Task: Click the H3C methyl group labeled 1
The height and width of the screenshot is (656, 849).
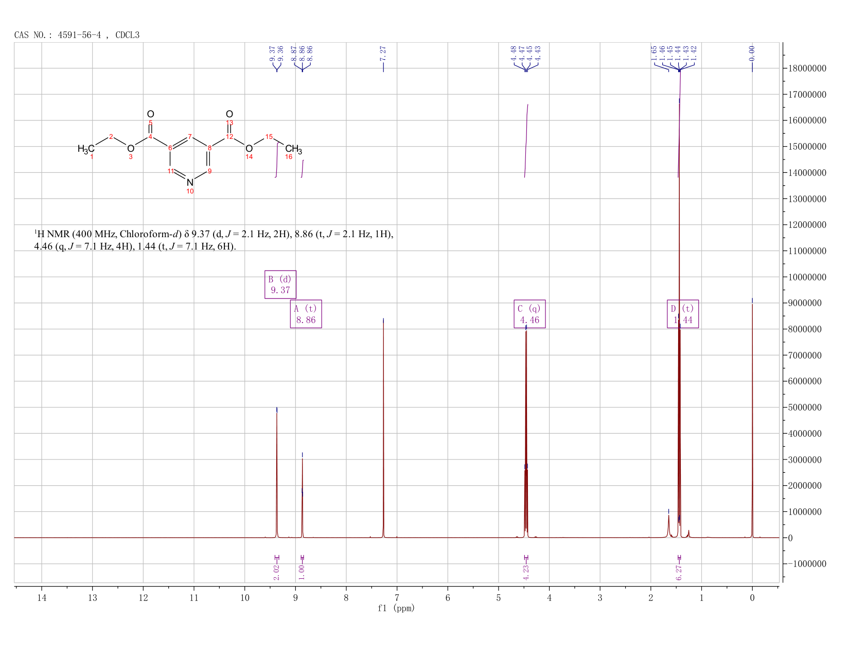Action: 86,149
